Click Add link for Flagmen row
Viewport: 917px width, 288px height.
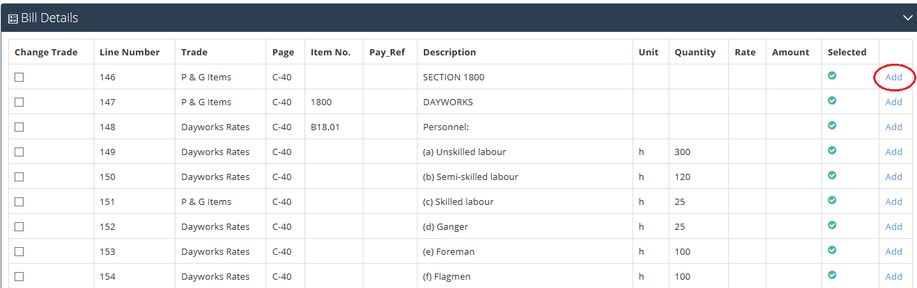coord(893,276)
